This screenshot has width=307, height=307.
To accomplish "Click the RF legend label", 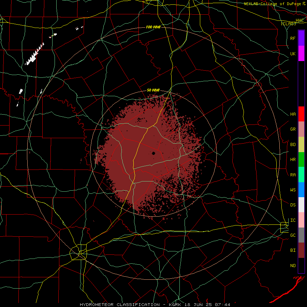I will (x=293, y=38).
